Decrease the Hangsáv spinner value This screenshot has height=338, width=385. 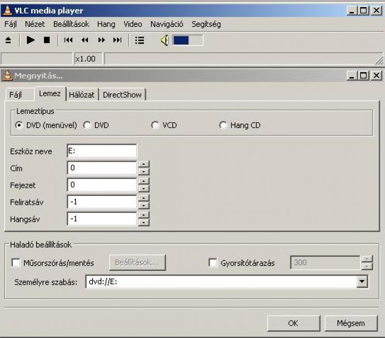click(x=144, y=222)
